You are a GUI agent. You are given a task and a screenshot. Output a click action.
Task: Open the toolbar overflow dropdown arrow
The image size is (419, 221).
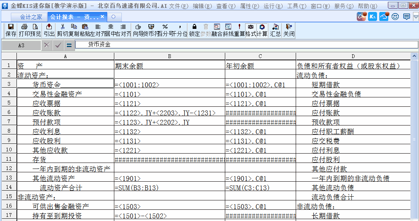pos(416,16)
